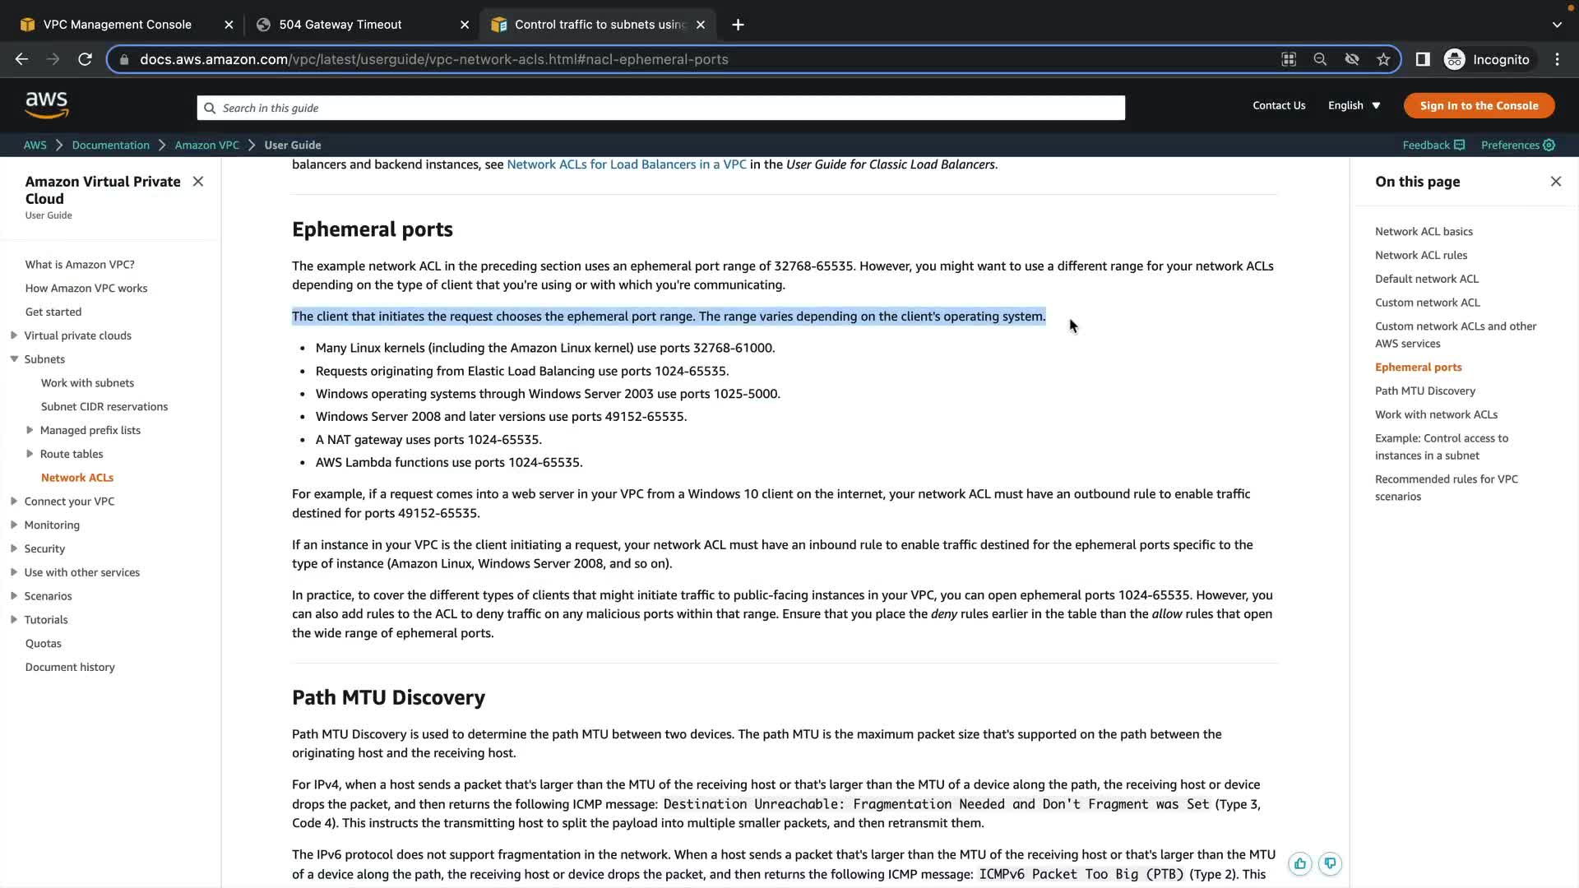
Task: Switch to 504 Gateway Timeout tab
Action: (340, 25)
